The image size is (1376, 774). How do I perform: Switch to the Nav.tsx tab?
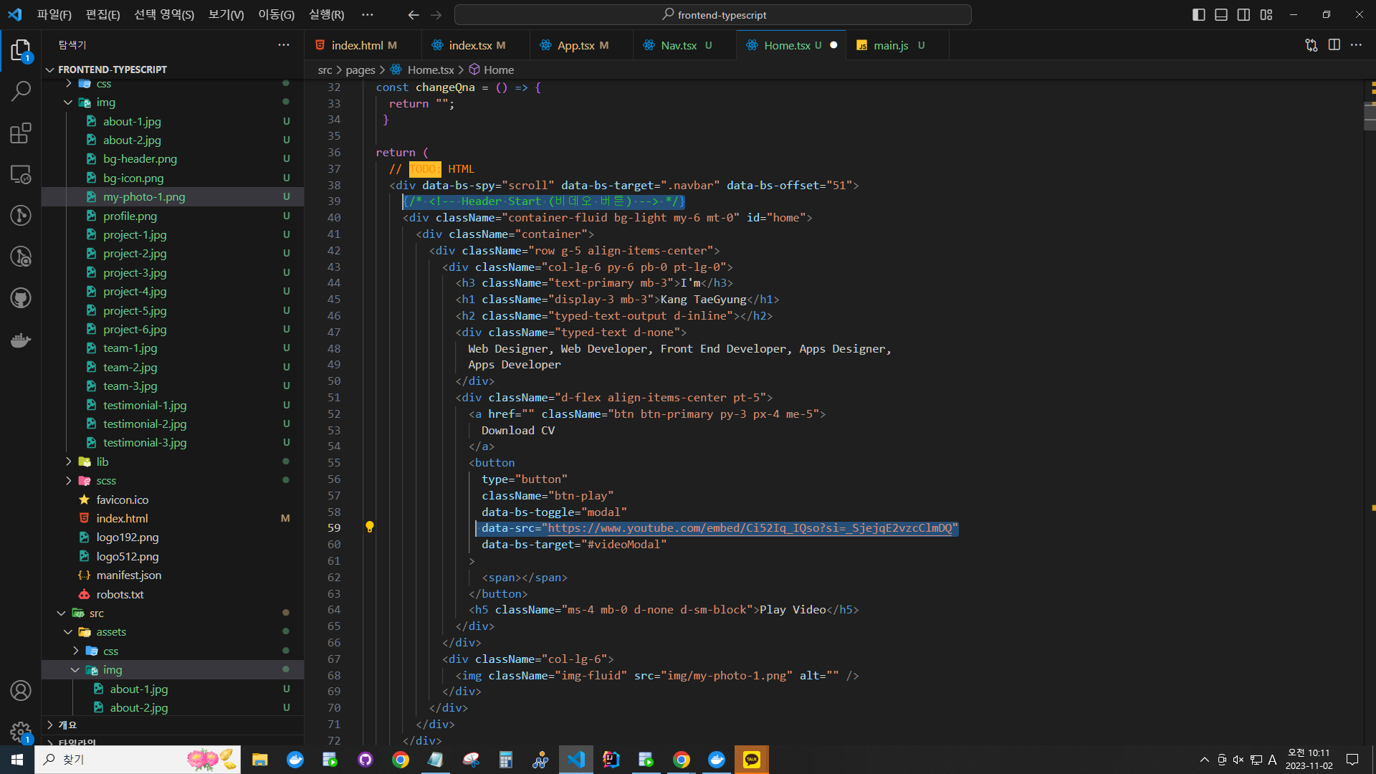point(678,45)
